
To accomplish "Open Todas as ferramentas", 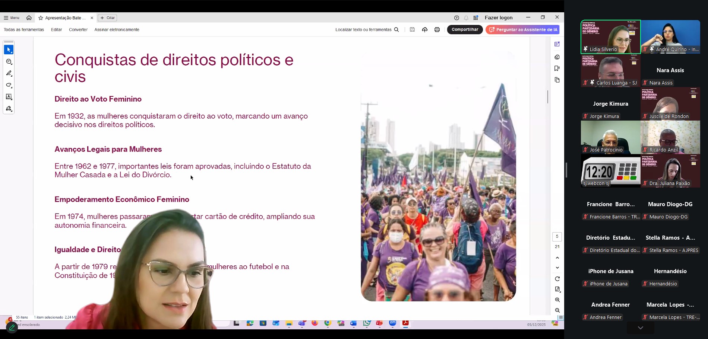I will point(24,30).
